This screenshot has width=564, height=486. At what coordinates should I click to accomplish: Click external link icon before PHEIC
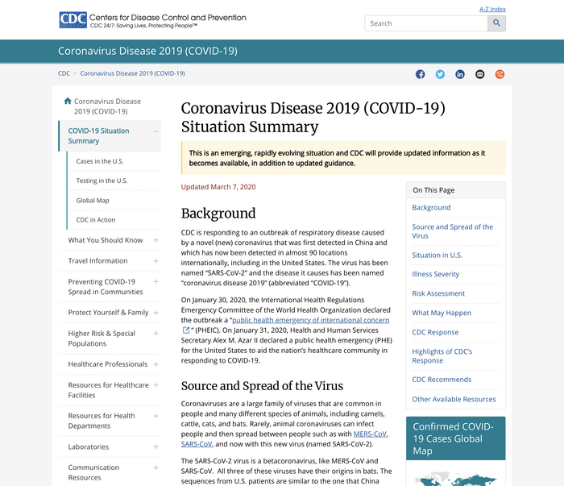pos(186,330)
